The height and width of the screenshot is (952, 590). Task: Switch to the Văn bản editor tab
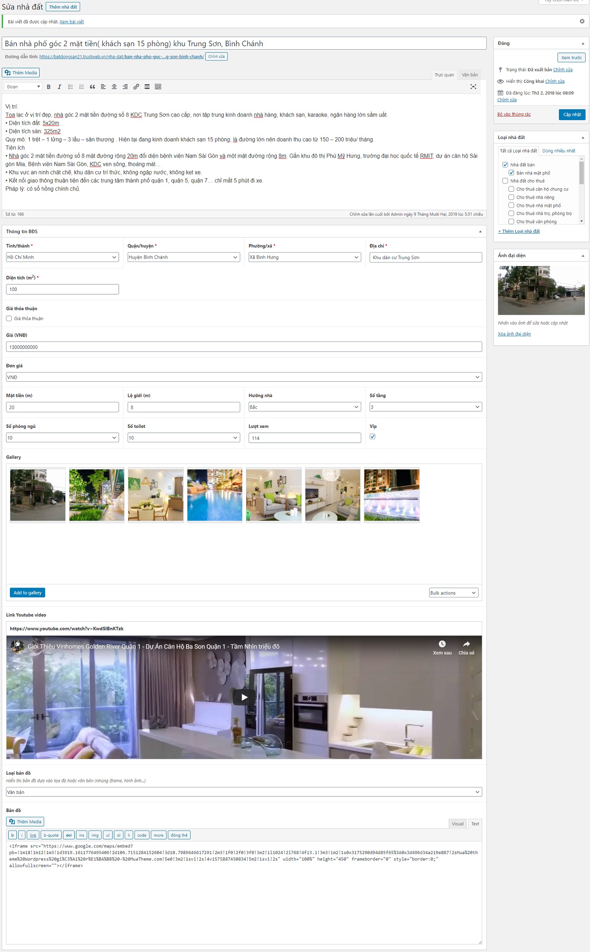(470, 75)
